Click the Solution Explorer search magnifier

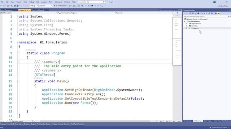click(x=228, y=16)
